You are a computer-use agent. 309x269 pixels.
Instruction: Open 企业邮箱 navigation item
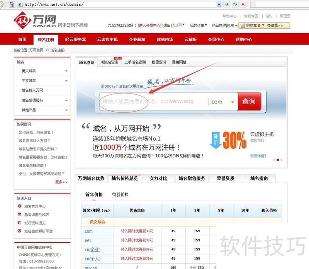137,39
